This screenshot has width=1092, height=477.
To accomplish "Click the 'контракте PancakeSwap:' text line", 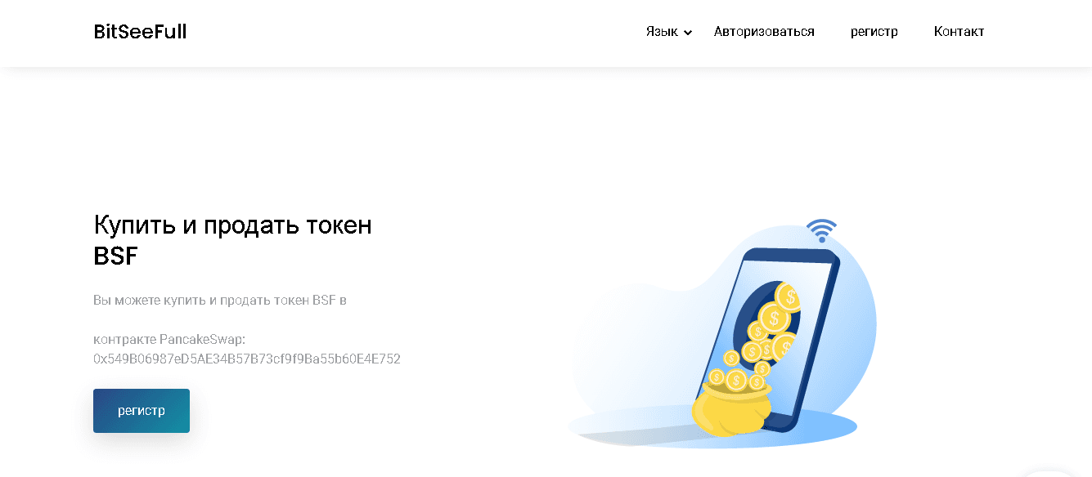I will 169,339.
